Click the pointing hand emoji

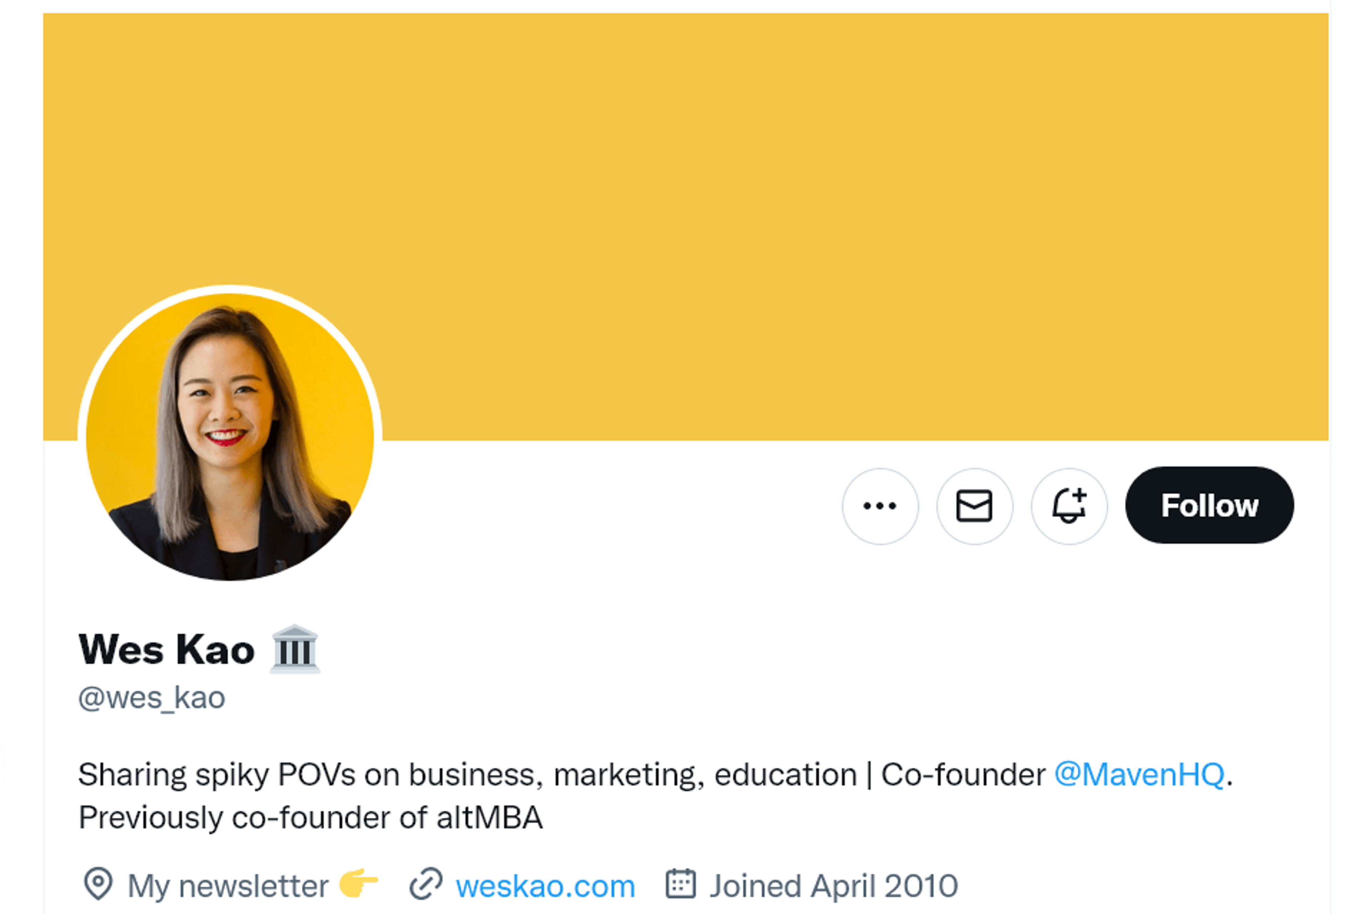358,883
